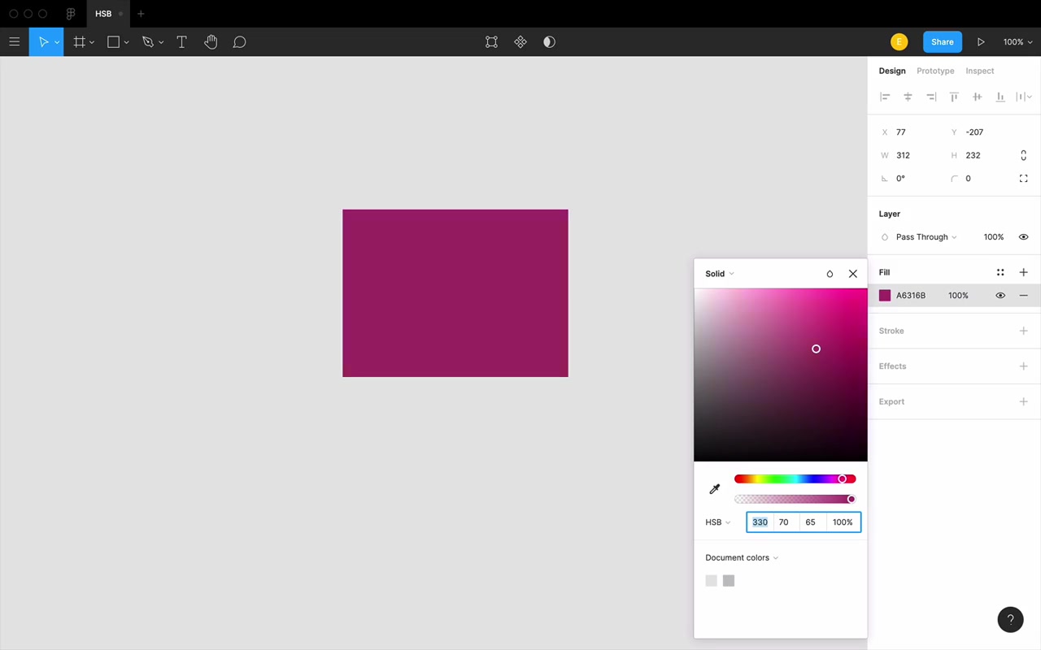Viewport: 1041px width, 650px height.
Task: Align horizontal centers icon
Action: point(908,97)
